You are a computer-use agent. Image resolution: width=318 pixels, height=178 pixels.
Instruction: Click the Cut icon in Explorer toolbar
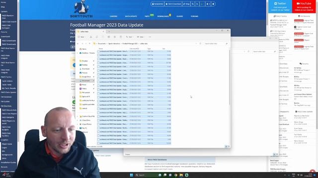click(x=91, y=37)
